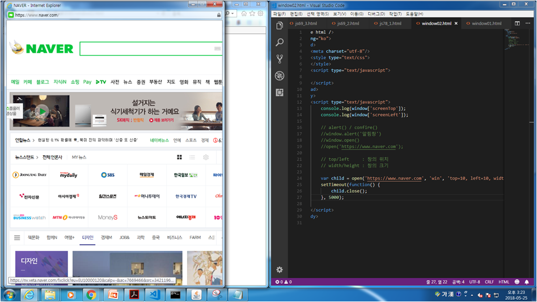Open the Windows Start menu
This screenshot has width=537, height=302.
tap(9, 295)
